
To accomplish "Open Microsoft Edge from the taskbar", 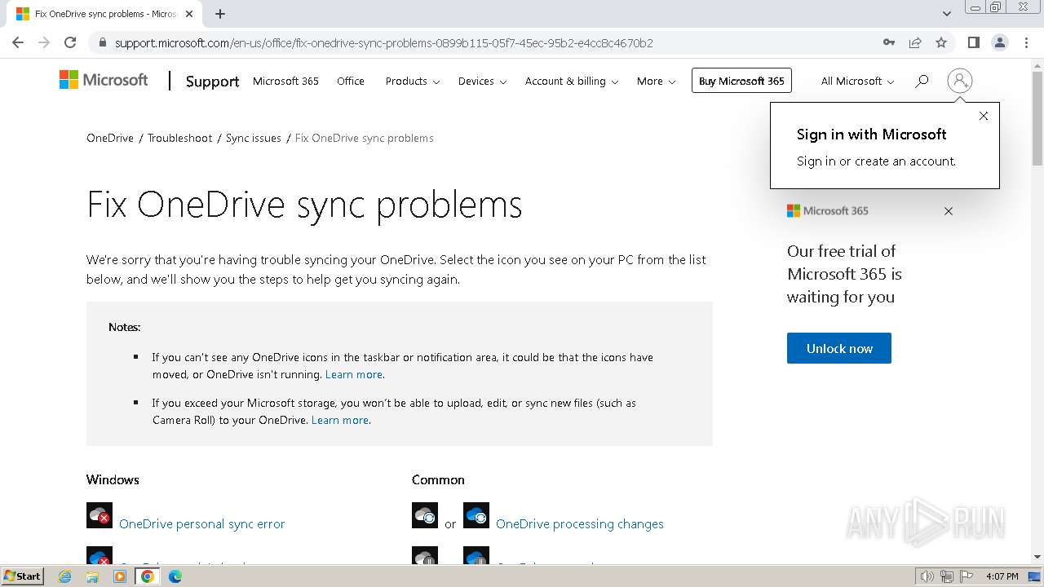I will pos(175,576).
